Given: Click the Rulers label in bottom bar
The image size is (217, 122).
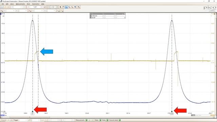Looking at the screenshot, I should tap(97, 120).
